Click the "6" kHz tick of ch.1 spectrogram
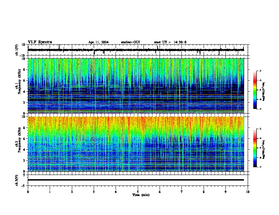279x215 pixels. click(24, 81)
